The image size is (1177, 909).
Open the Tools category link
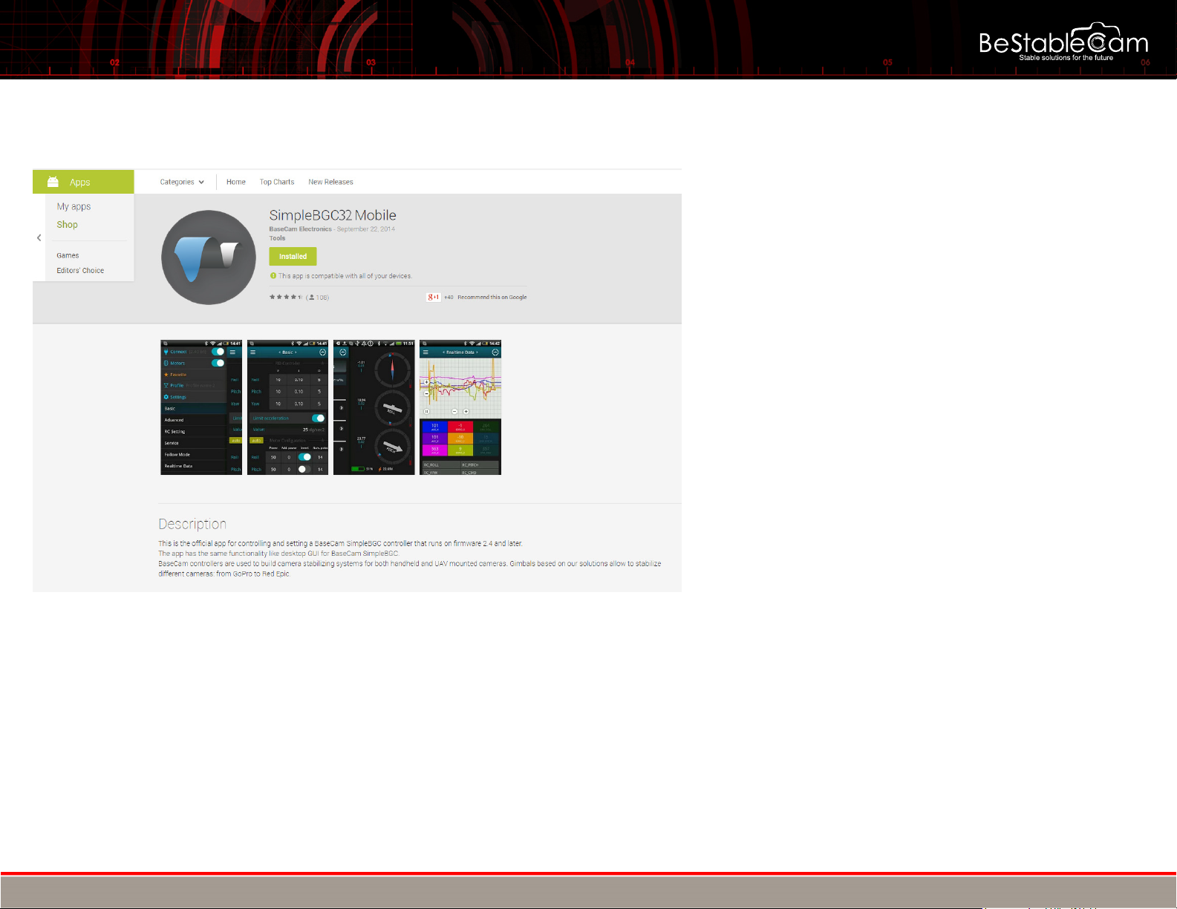pos(277,238)
